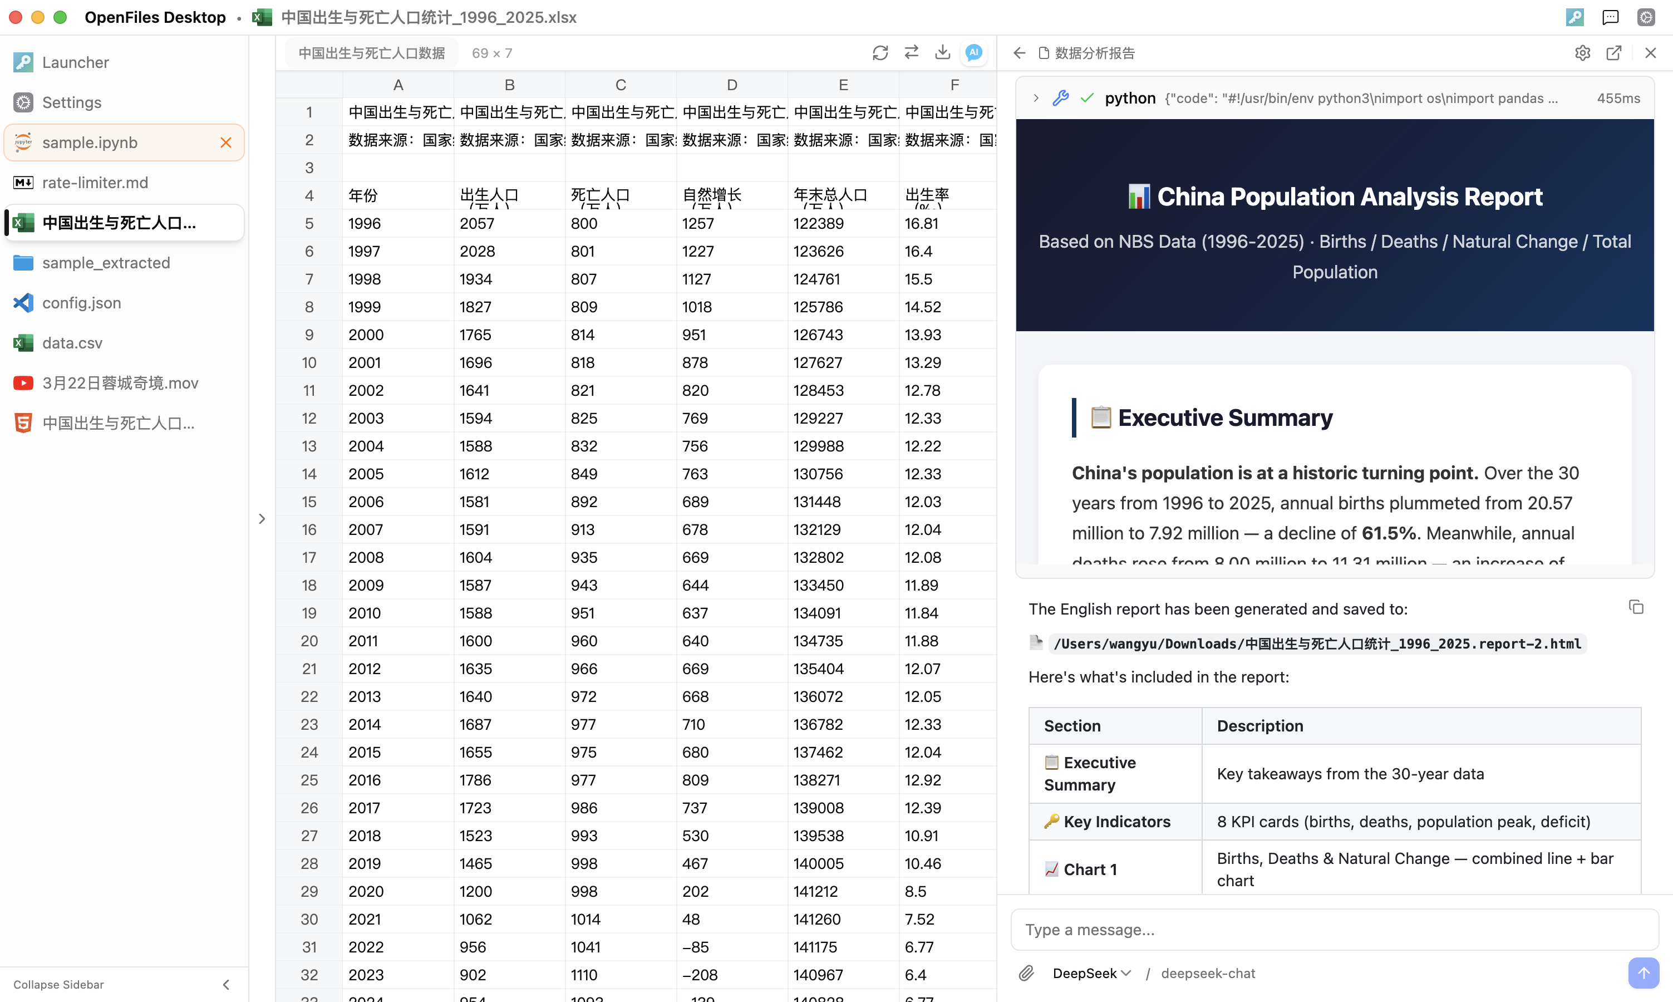The width and height of the screenshot is (1673, 1002).
Task: Expand the panel divider chevron
Action: point(262,519)
